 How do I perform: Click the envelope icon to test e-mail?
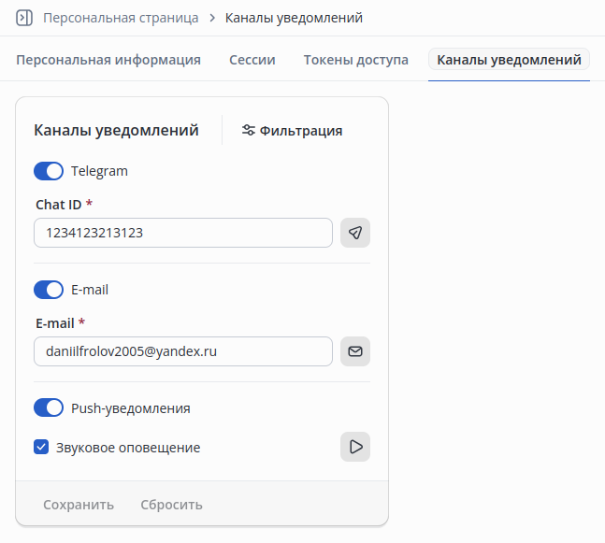(x=355, y=351)
